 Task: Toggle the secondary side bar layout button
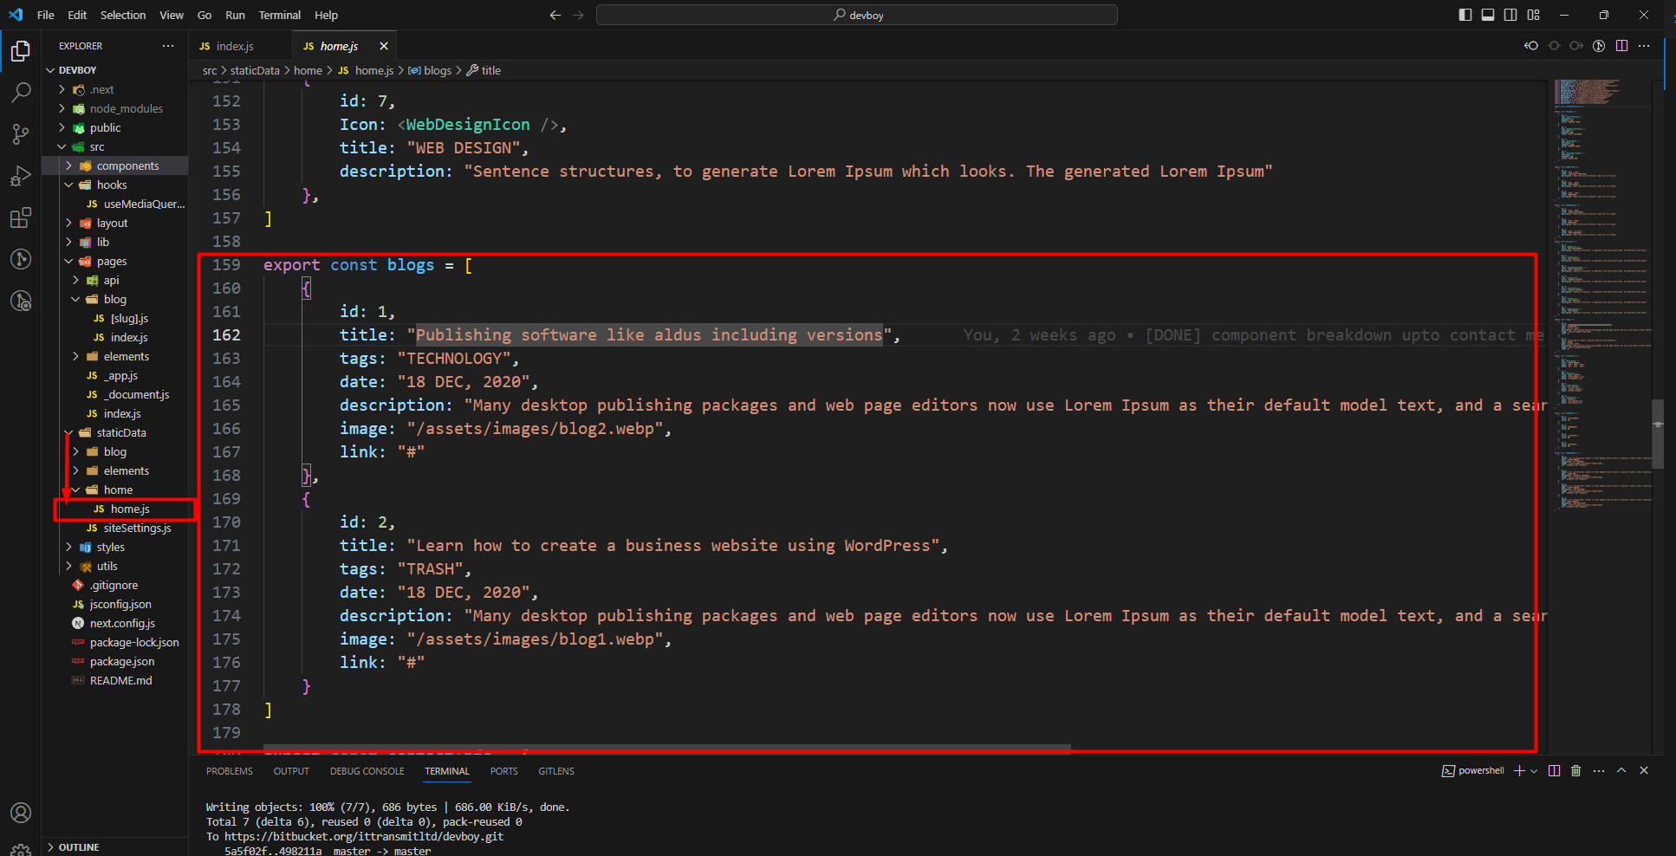(x=1510, y=15)
